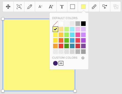Click the greyed-out bring-to-front icon
Viewport: 122px width, 94px height.
click(x=116, y=7)
